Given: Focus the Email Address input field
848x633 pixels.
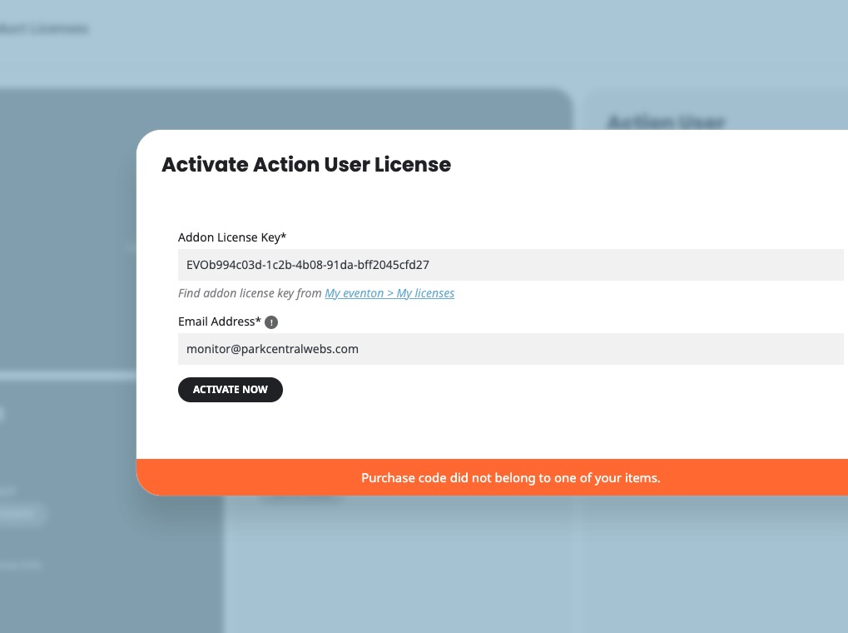Looking at the screenshot, I should click(x=510, y=349).
